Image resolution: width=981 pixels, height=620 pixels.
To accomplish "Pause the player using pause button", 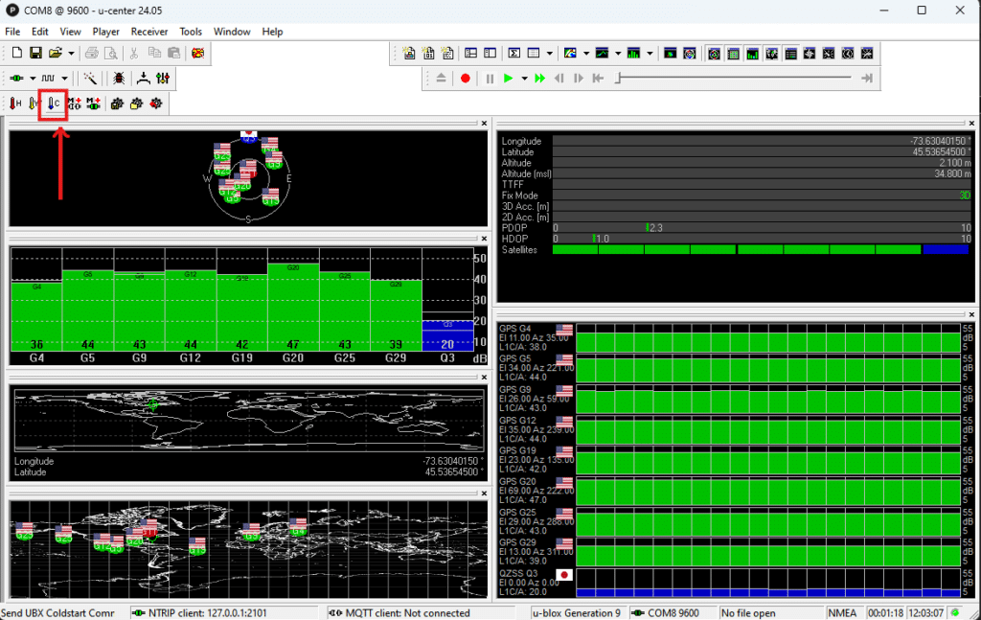I will (490, 79).
